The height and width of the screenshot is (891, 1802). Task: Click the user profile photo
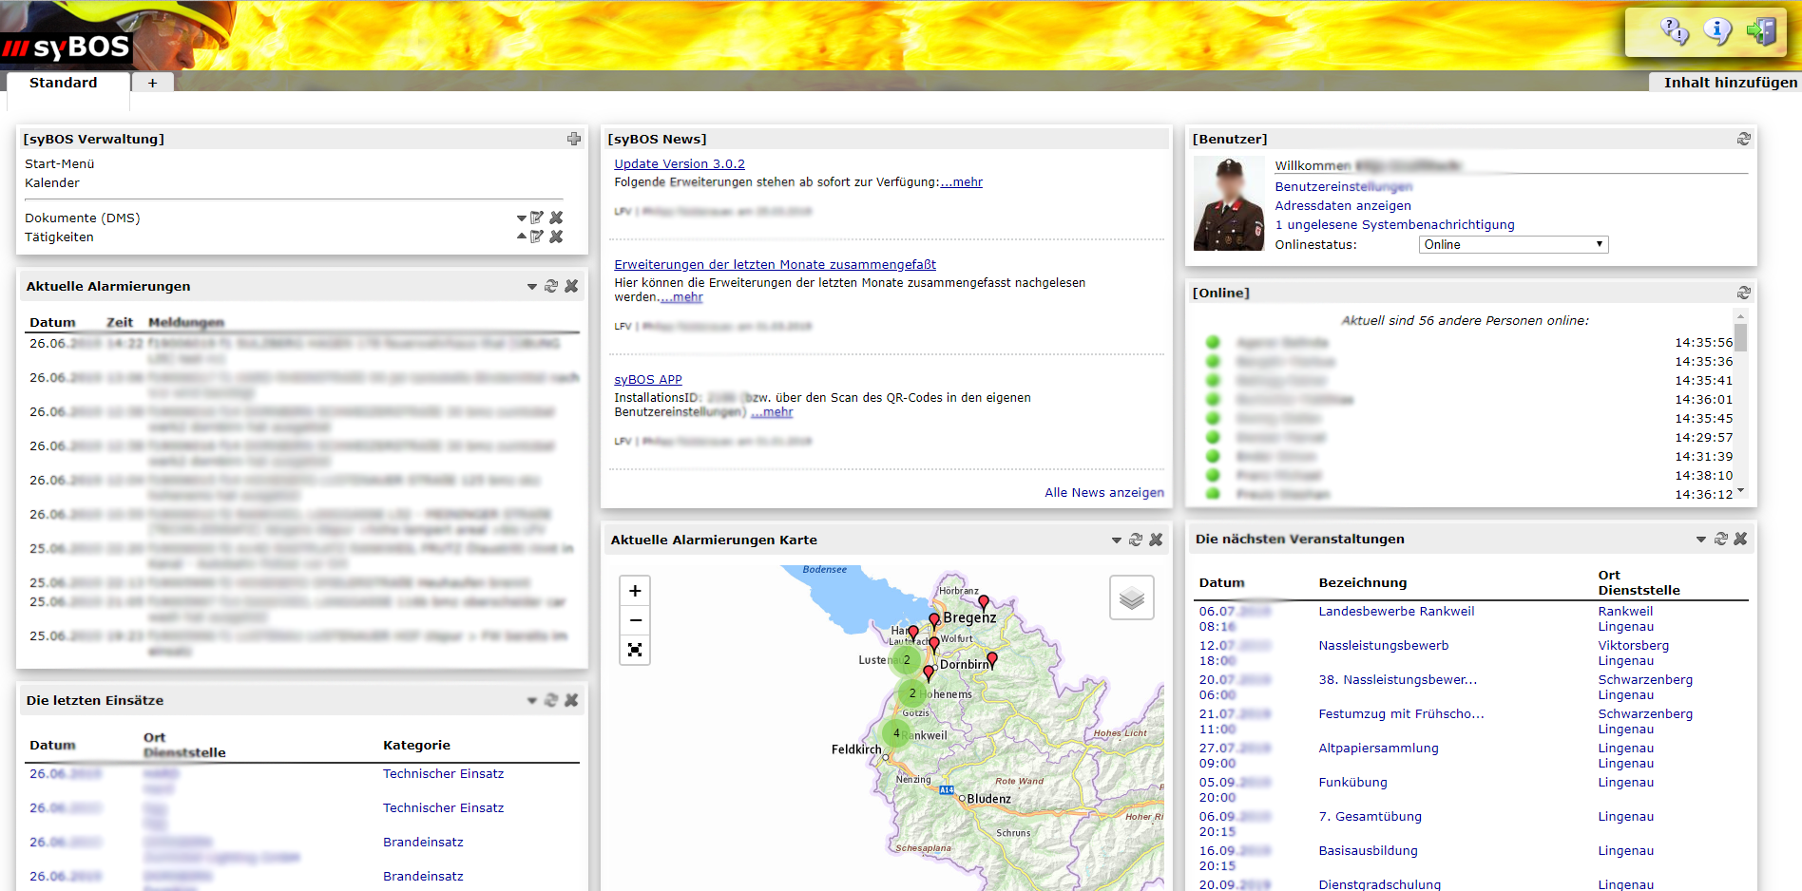pos(1228,204)
